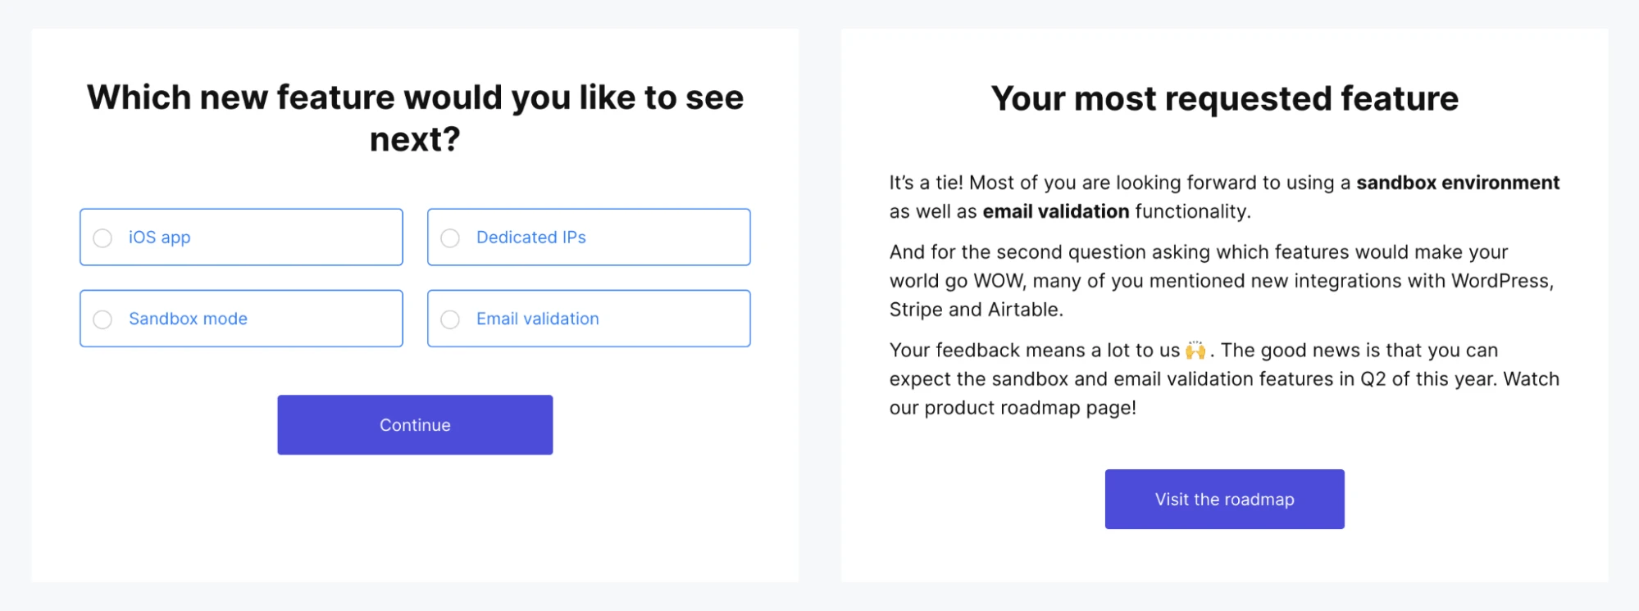
Task: Click the word 'WordPress' in the paragraph
Action: point(1500,281)
